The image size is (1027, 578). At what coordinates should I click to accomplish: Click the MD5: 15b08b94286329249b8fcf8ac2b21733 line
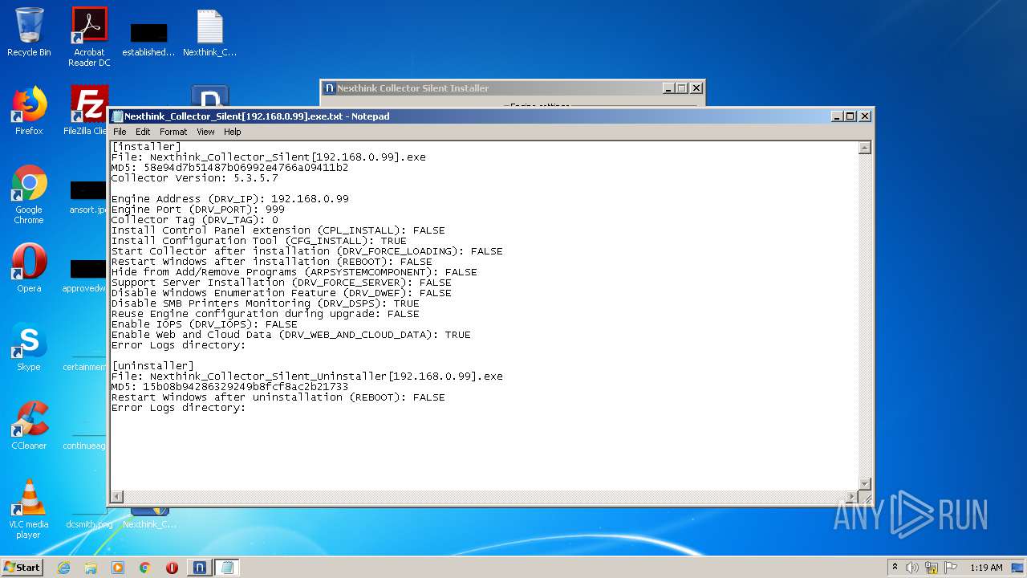click(229, 387)
